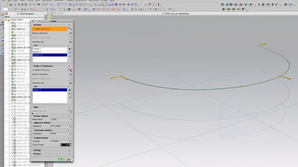Toggle the Spline (2) feature checkbox
298x167 pixels.
pos(13,29)
